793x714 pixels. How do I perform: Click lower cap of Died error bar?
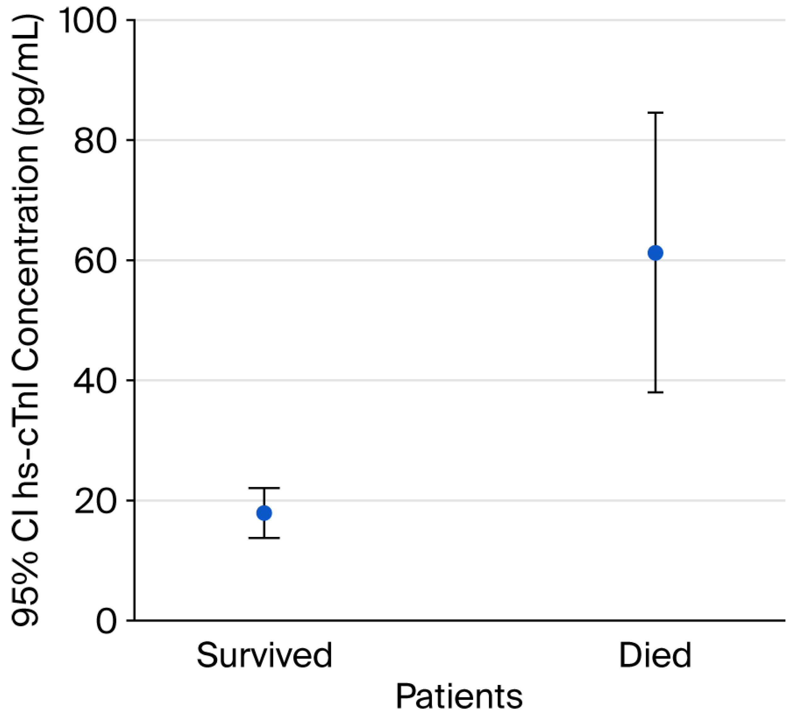pos(655,392)
